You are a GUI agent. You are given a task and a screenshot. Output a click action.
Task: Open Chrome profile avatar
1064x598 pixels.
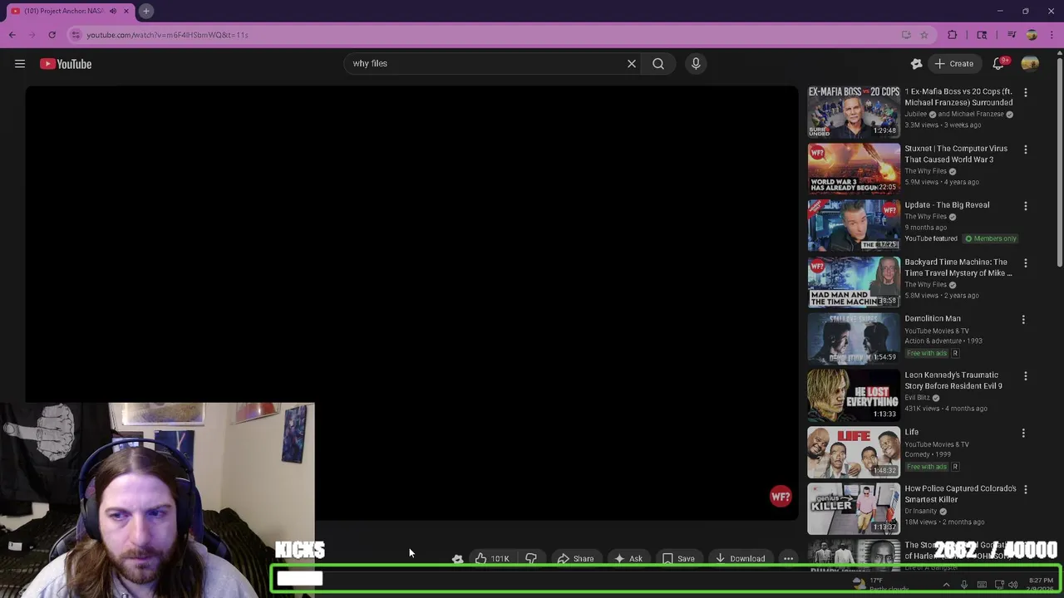pos(1032,35)
